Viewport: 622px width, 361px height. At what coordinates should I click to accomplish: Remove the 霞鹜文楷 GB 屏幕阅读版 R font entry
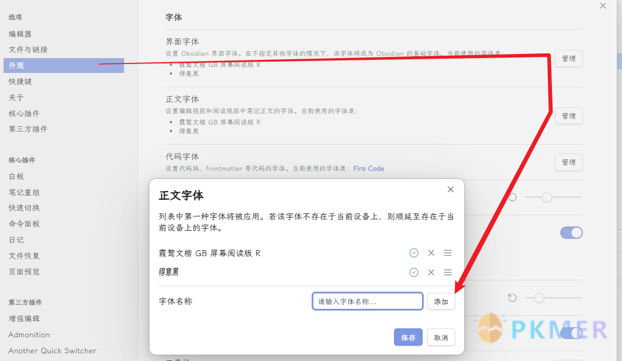(431, 253)
